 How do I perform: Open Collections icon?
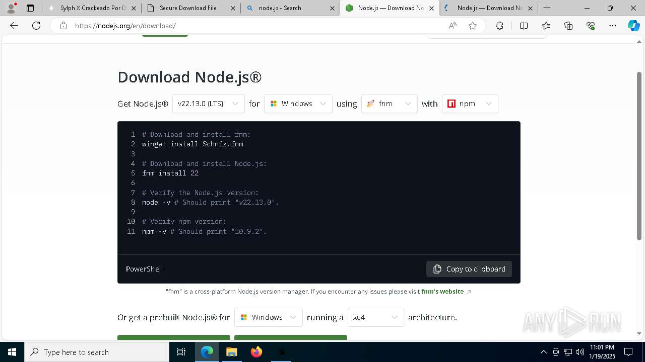(568, 26)
